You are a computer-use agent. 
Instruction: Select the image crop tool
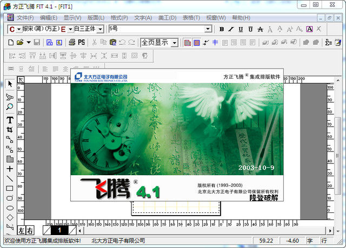pyautogui.click(x=10, y=130)
